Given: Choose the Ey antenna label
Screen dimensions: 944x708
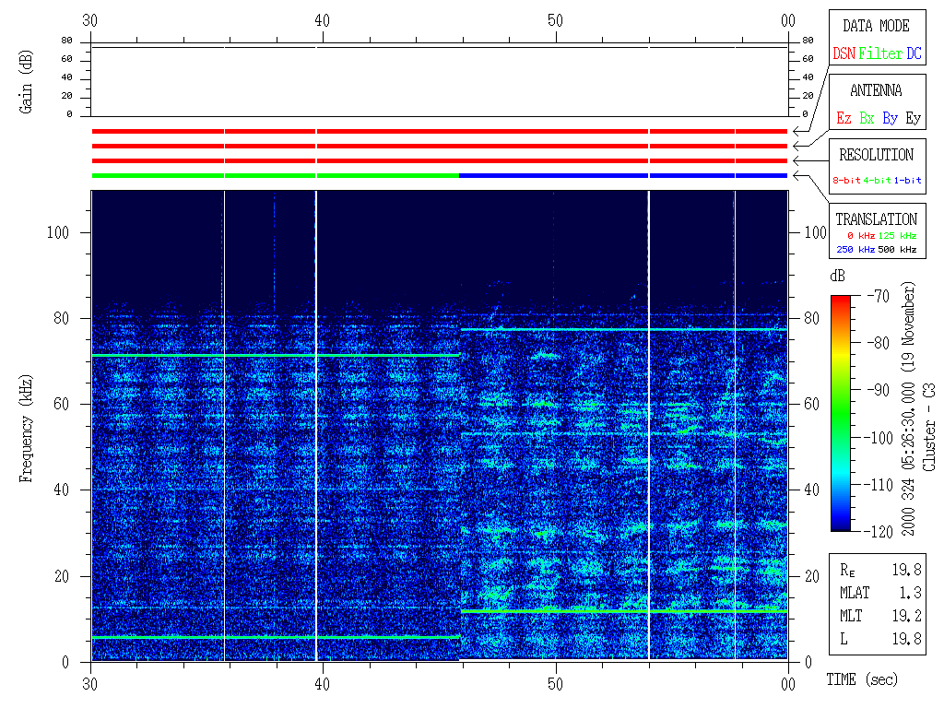Looking at the screenshot, I should pyautogui.click(x=913, y=118).
